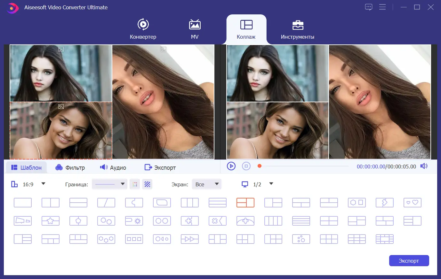The image size is (441, 279).
Task: Expand the 1/2 screen count dropdown
Action: pos(271,184)
